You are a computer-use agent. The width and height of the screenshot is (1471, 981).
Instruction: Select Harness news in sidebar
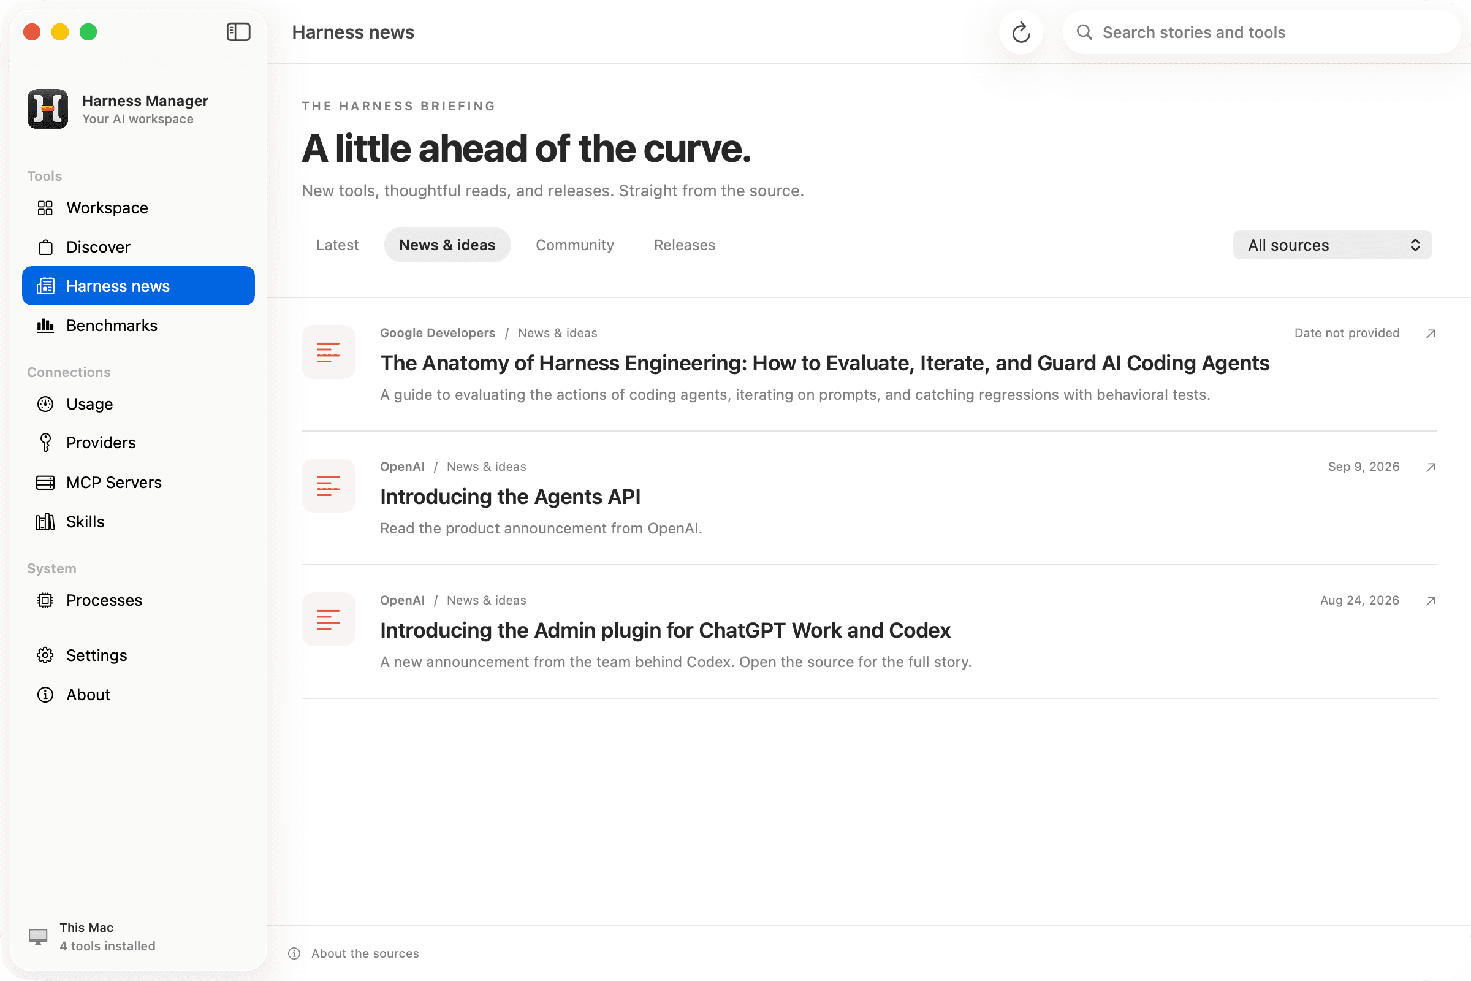coord(139,286)
